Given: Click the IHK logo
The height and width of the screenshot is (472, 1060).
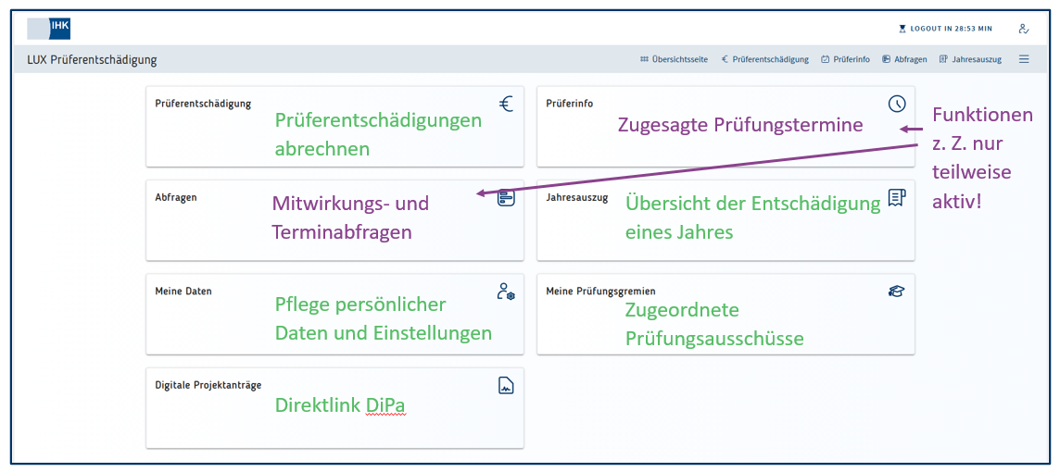Looking at the screenshot, I should (49, 28).
